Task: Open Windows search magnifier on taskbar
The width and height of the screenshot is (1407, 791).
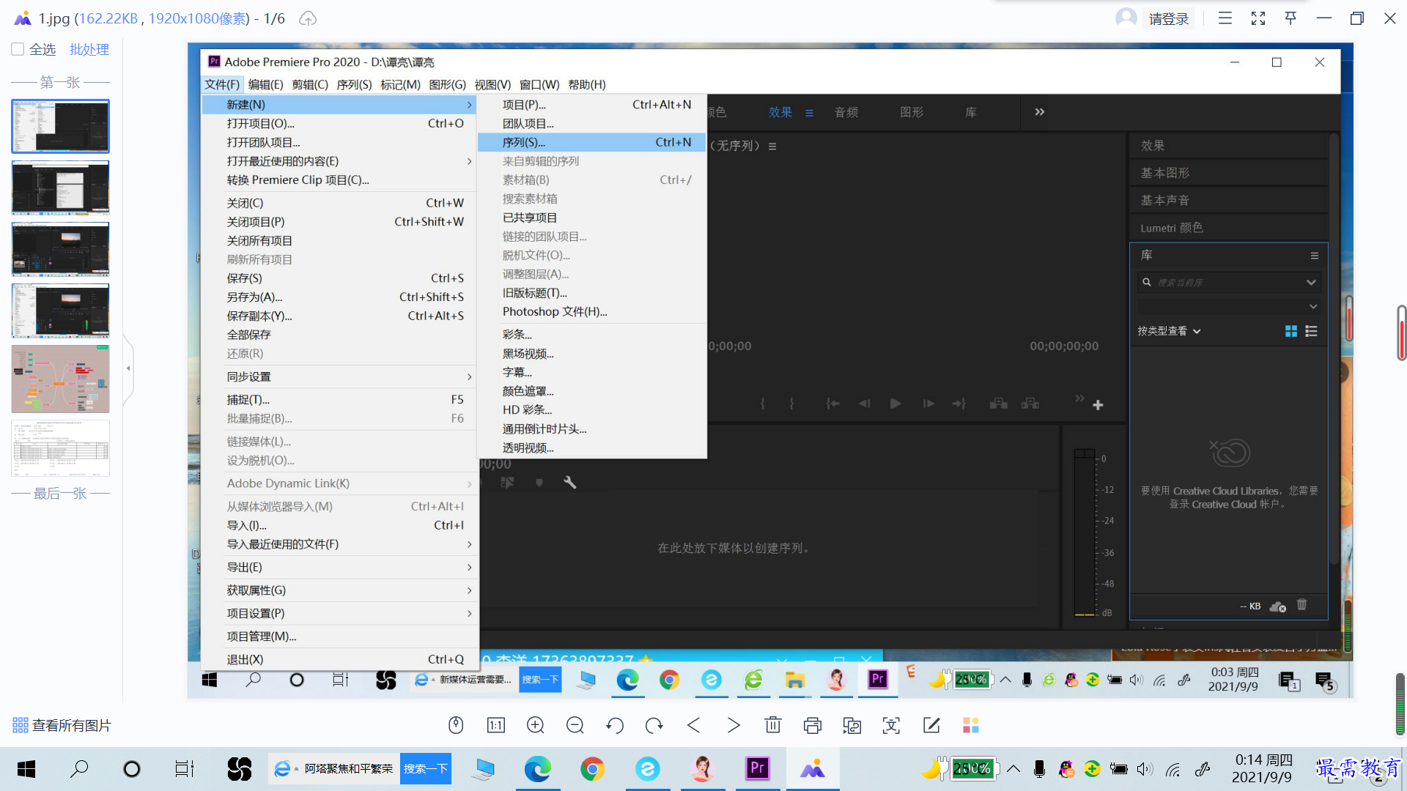Action: pos(79,768)
